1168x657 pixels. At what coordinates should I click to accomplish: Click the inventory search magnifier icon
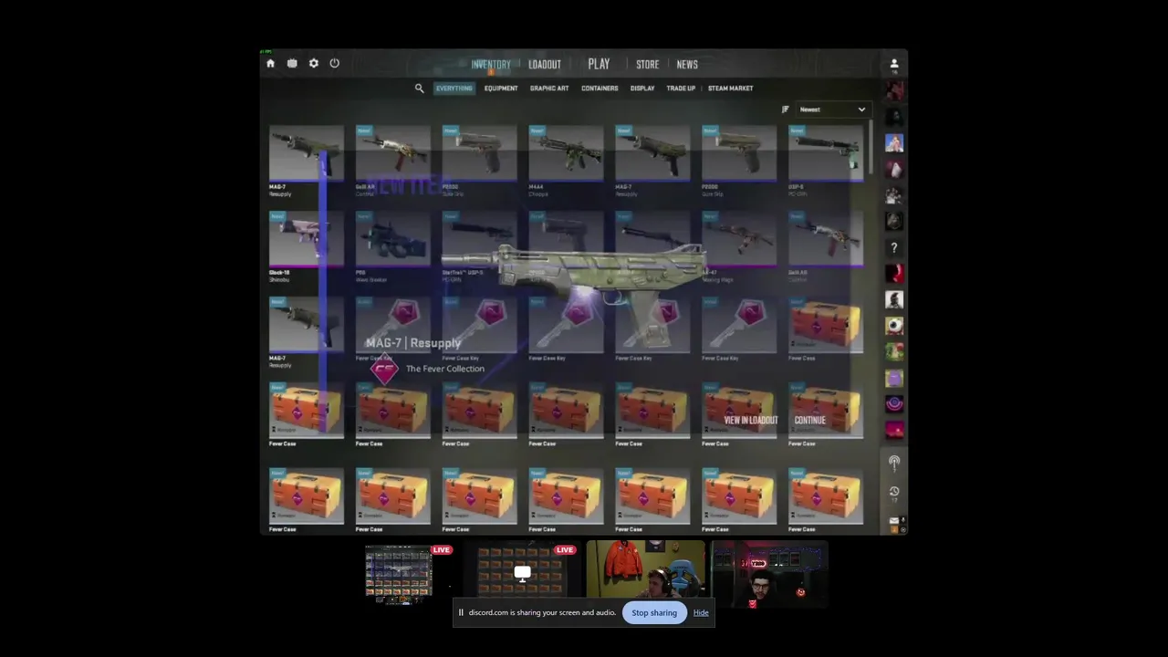pyautogui.click(x=419, y=89)
